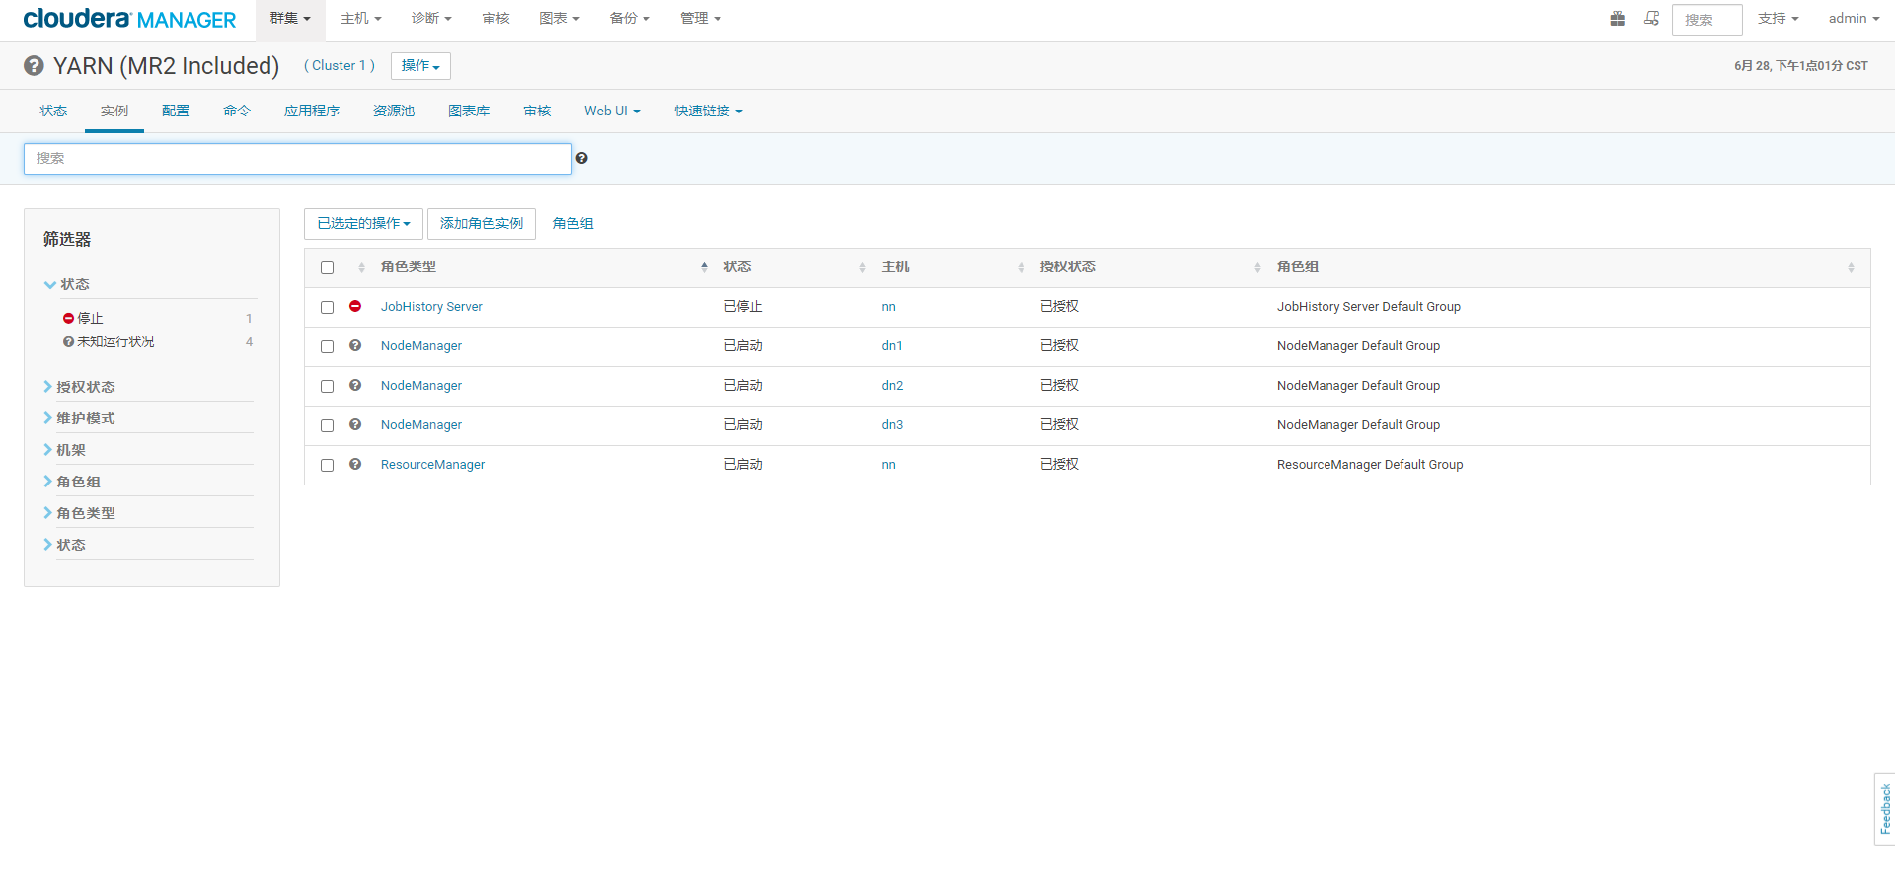Filter by the 停止 status in the sidebar
Screen dimensions: 1895x896
(90, 318)
